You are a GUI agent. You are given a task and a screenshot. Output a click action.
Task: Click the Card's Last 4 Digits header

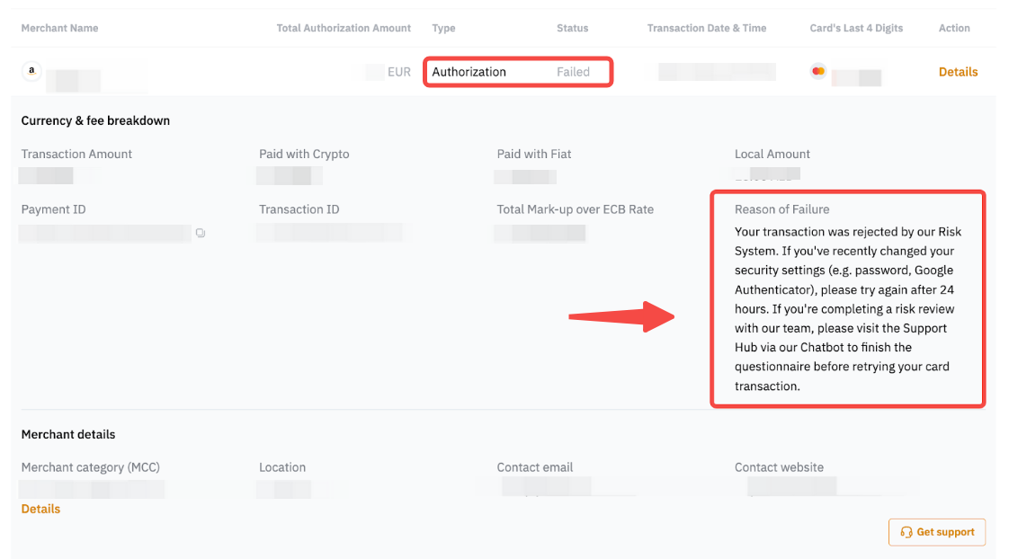click(x=856, y=28)
